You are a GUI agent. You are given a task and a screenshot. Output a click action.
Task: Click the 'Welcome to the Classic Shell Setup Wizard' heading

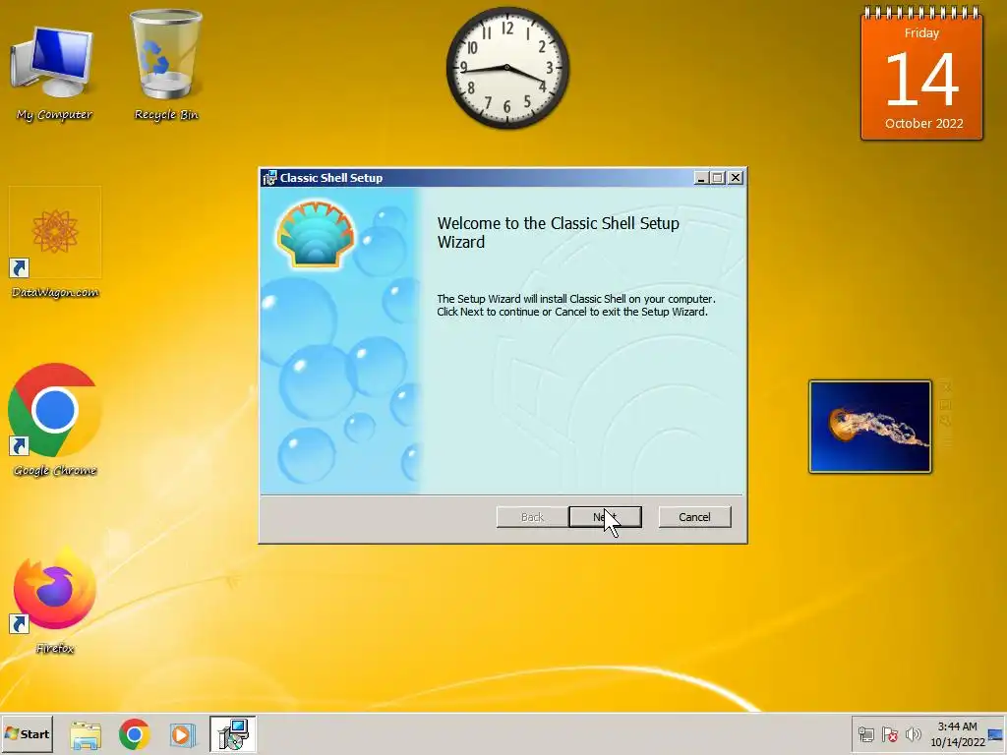pos(559,232)
